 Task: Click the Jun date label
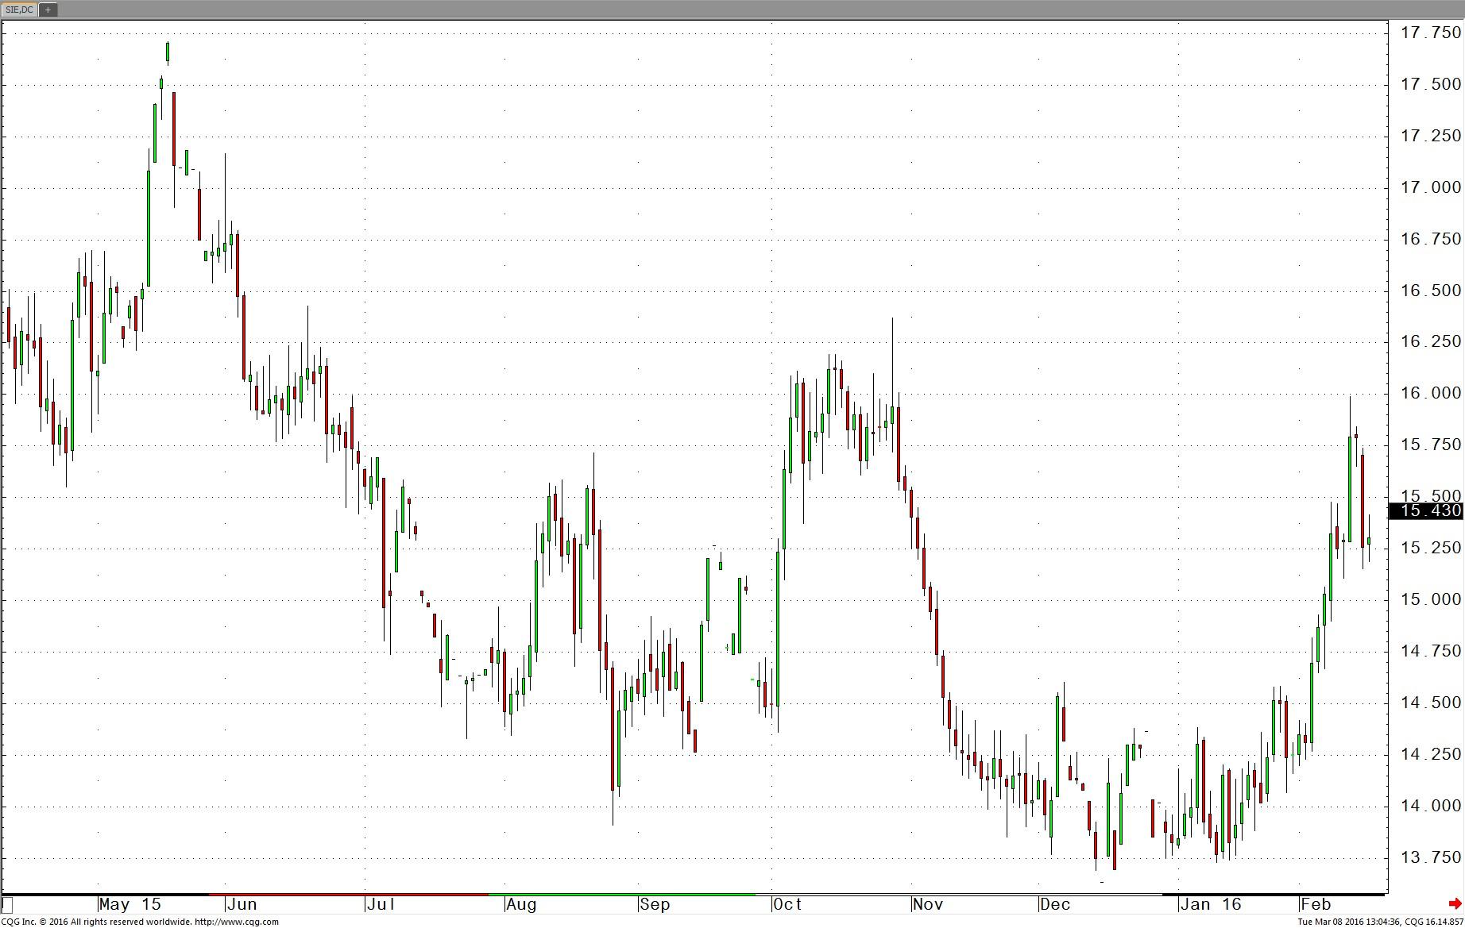(242, 904)
